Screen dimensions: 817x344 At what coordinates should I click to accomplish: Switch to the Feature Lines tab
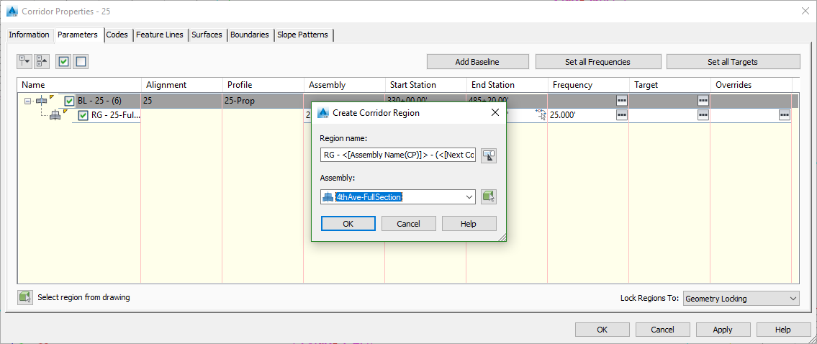tap(160, 35)
